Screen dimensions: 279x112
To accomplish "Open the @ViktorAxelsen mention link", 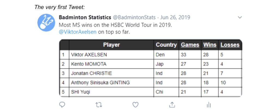I will coord(78,32).
